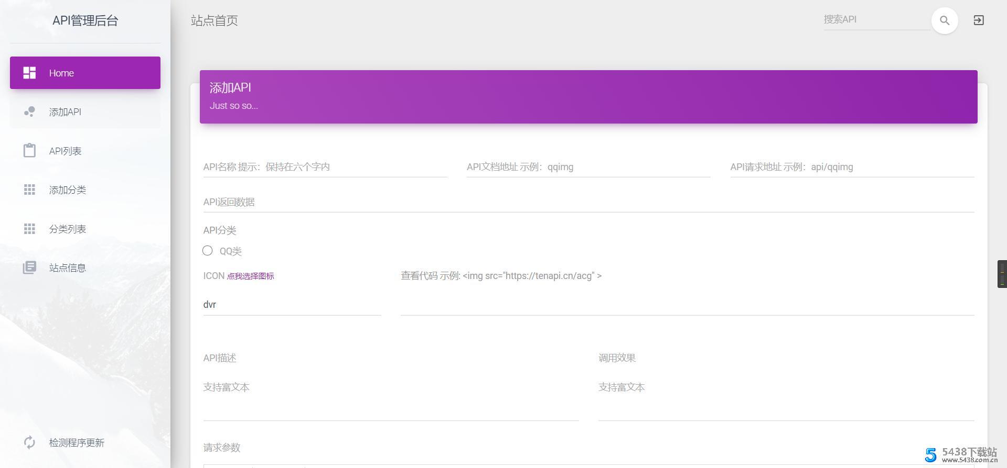
Task: Click the 添加API bubble icon
Action: pos(29,112)
